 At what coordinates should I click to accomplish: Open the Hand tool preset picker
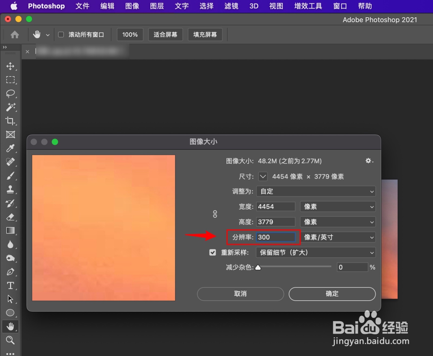(x=48, y=35)
